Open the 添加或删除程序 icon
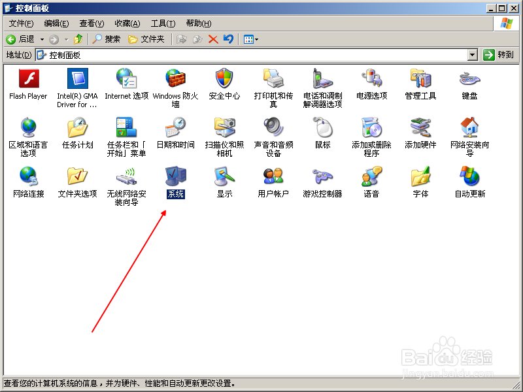 tap(371, 128)
